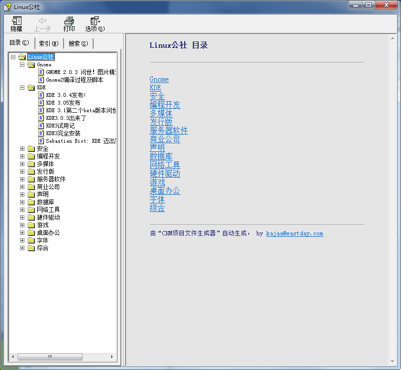
Task: Click the tree's horizontal scrollbar right arrow
Action: (113, 357)
